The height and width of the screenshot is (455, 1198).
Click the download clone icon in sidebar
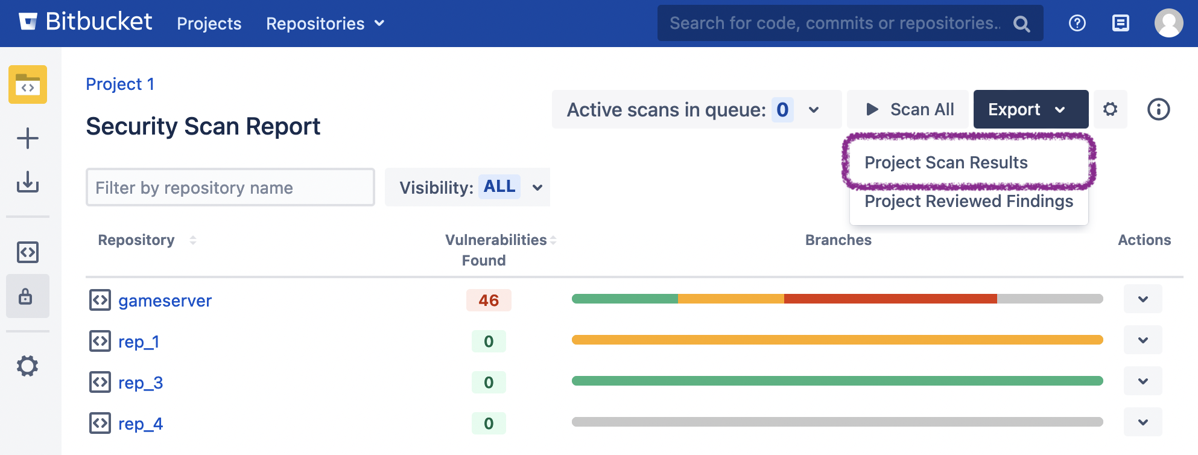pos(28,182)
